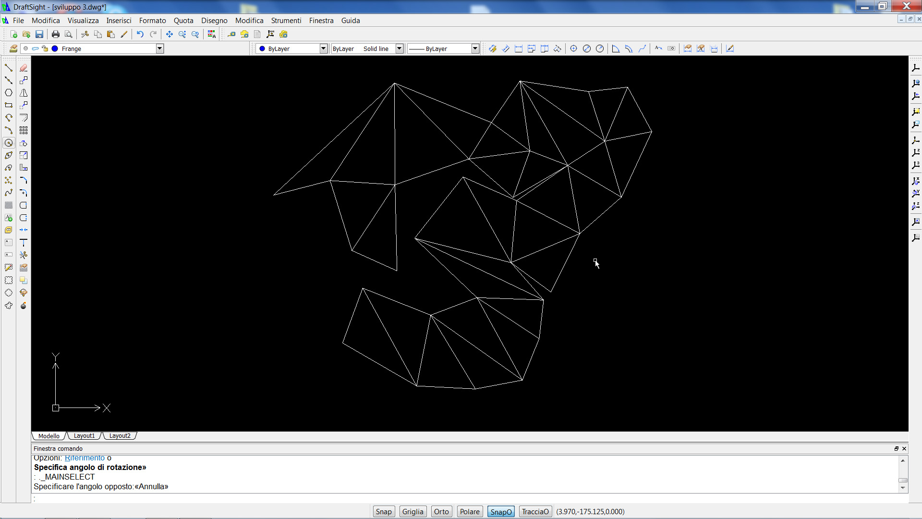Toggle Orto mode in status bar

pos(441,511)
